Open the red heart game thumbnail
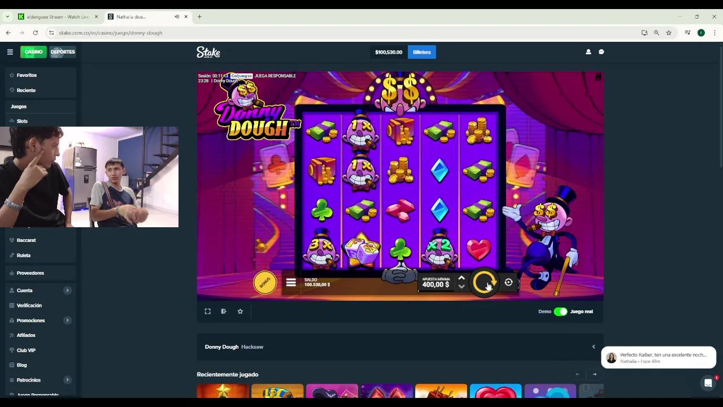This screenshot has height=407, width=723. 495,391
